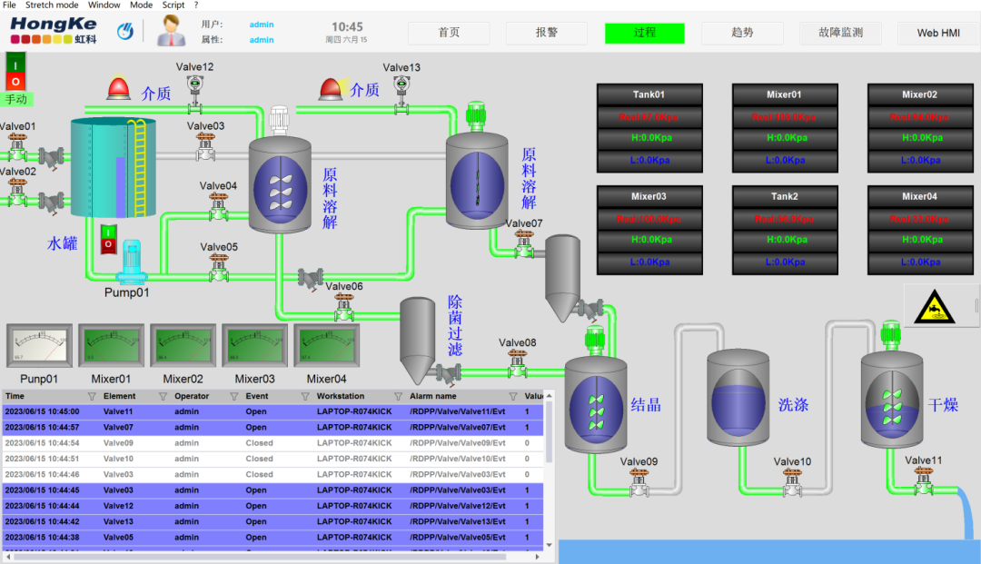Screen dimensions: 981x564
Task: Click the red alarm beacon near Valve13
Action: pos(331,88)
